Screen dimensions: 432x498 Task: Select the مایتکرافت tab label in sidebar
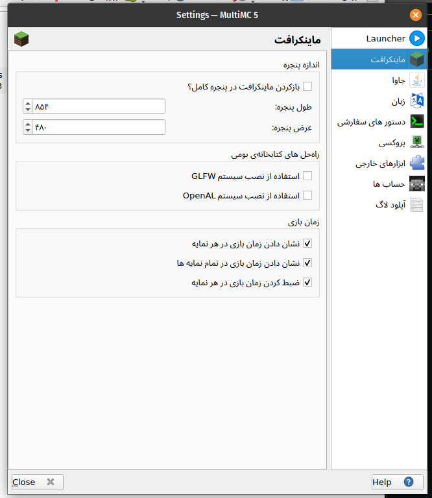[387, 60]
